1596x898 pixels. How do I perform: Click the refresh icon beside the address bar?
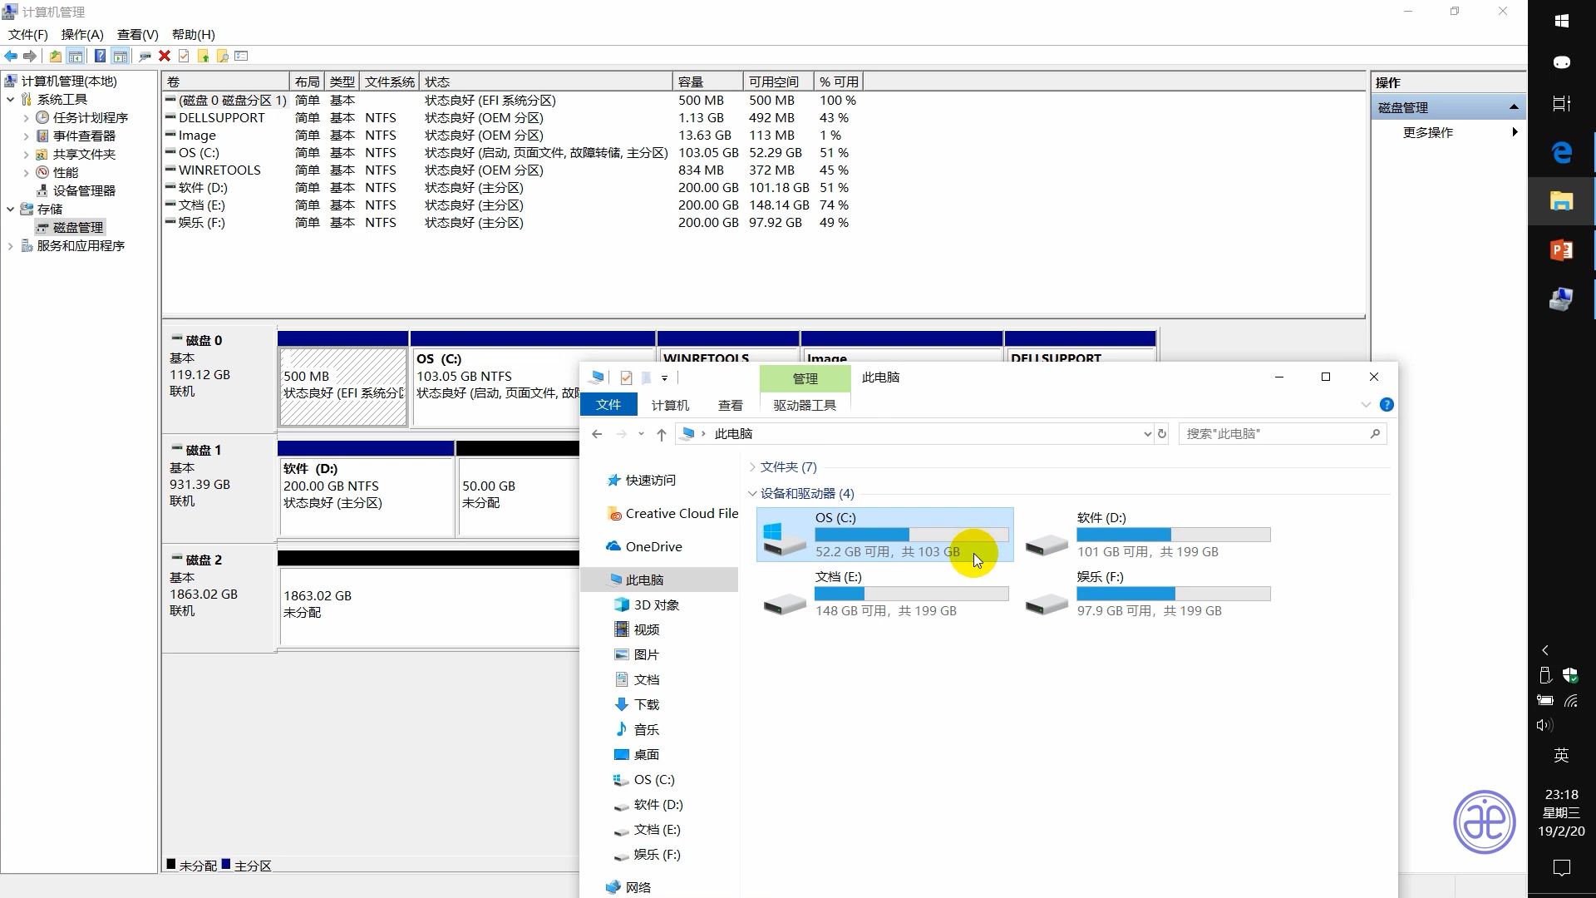point(1162,433)
